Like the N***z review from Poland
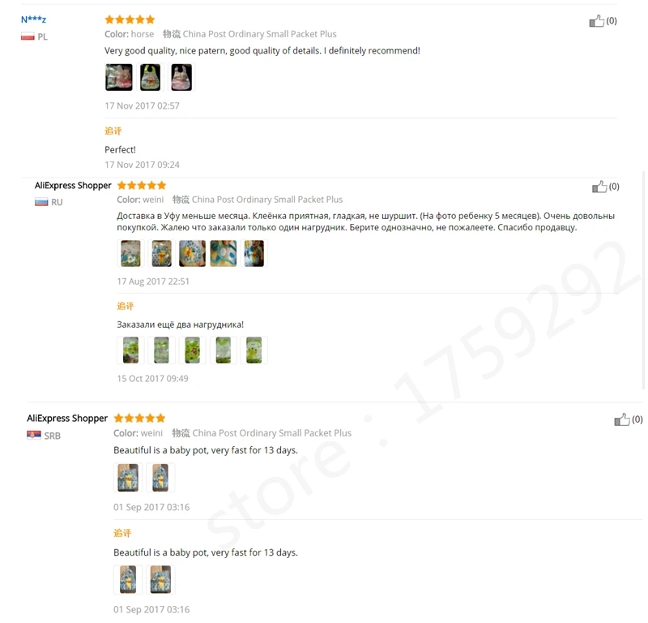The width and height of the screenshot is (648, 623). coord(596,21)
